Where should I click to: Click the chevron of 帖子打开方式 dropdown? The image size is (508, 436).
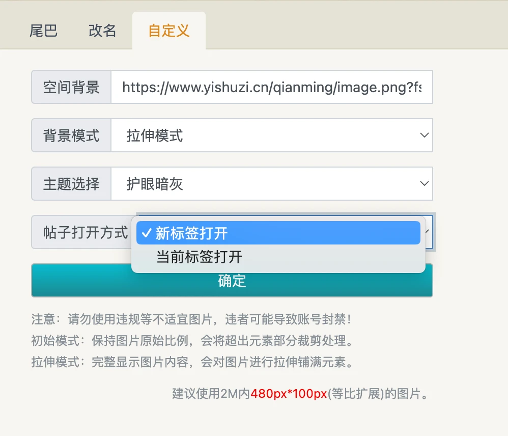[x=429, y=232]
